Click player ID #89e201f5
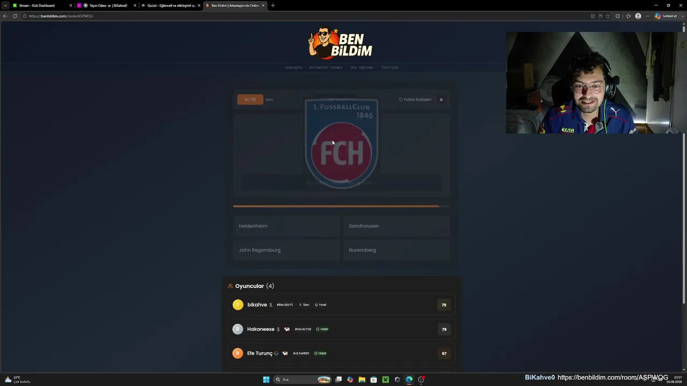Screen dimensions: 687x386 [284, 305]
